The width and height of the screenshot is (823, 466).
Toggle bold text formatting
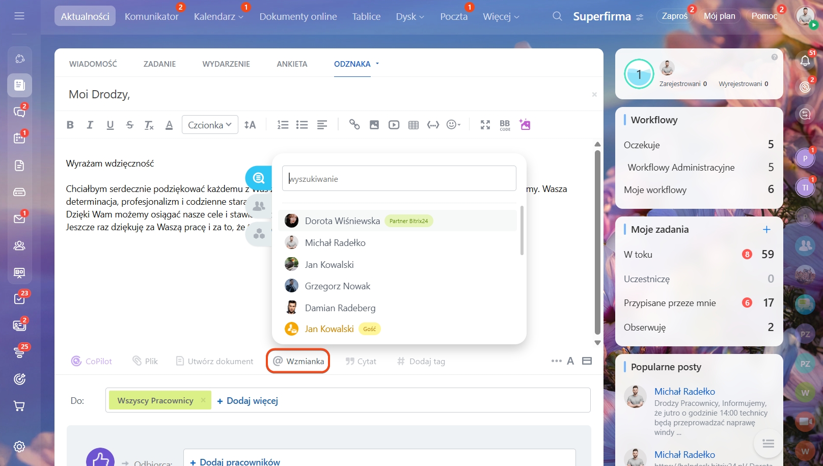pyautogui.click(x=70, y=125)
